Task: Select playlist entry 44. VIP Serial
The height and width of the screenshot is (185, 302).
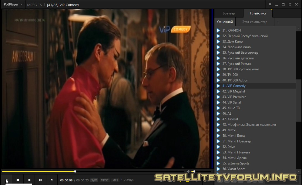Action: pos(255,102)
